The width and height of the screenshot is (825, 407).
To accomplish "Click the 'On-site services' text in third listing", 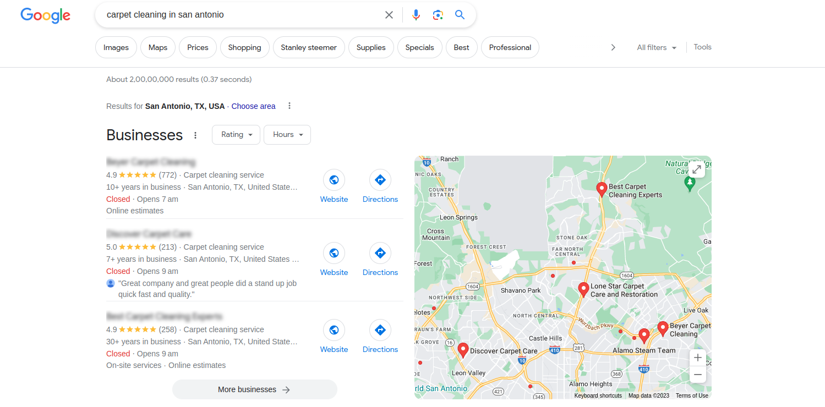I will [134, 365].
